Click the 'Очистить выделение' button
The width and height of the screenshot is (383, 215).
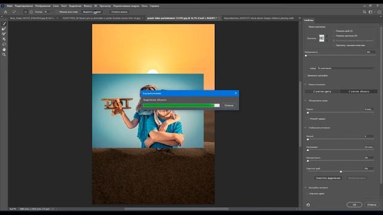(x=328, y=178)
